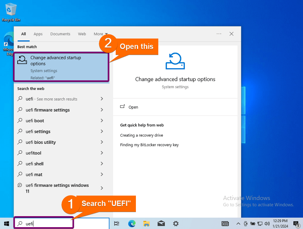Click the meet now tray icon
Screen dimensions: 303x229
coord(246,223)
